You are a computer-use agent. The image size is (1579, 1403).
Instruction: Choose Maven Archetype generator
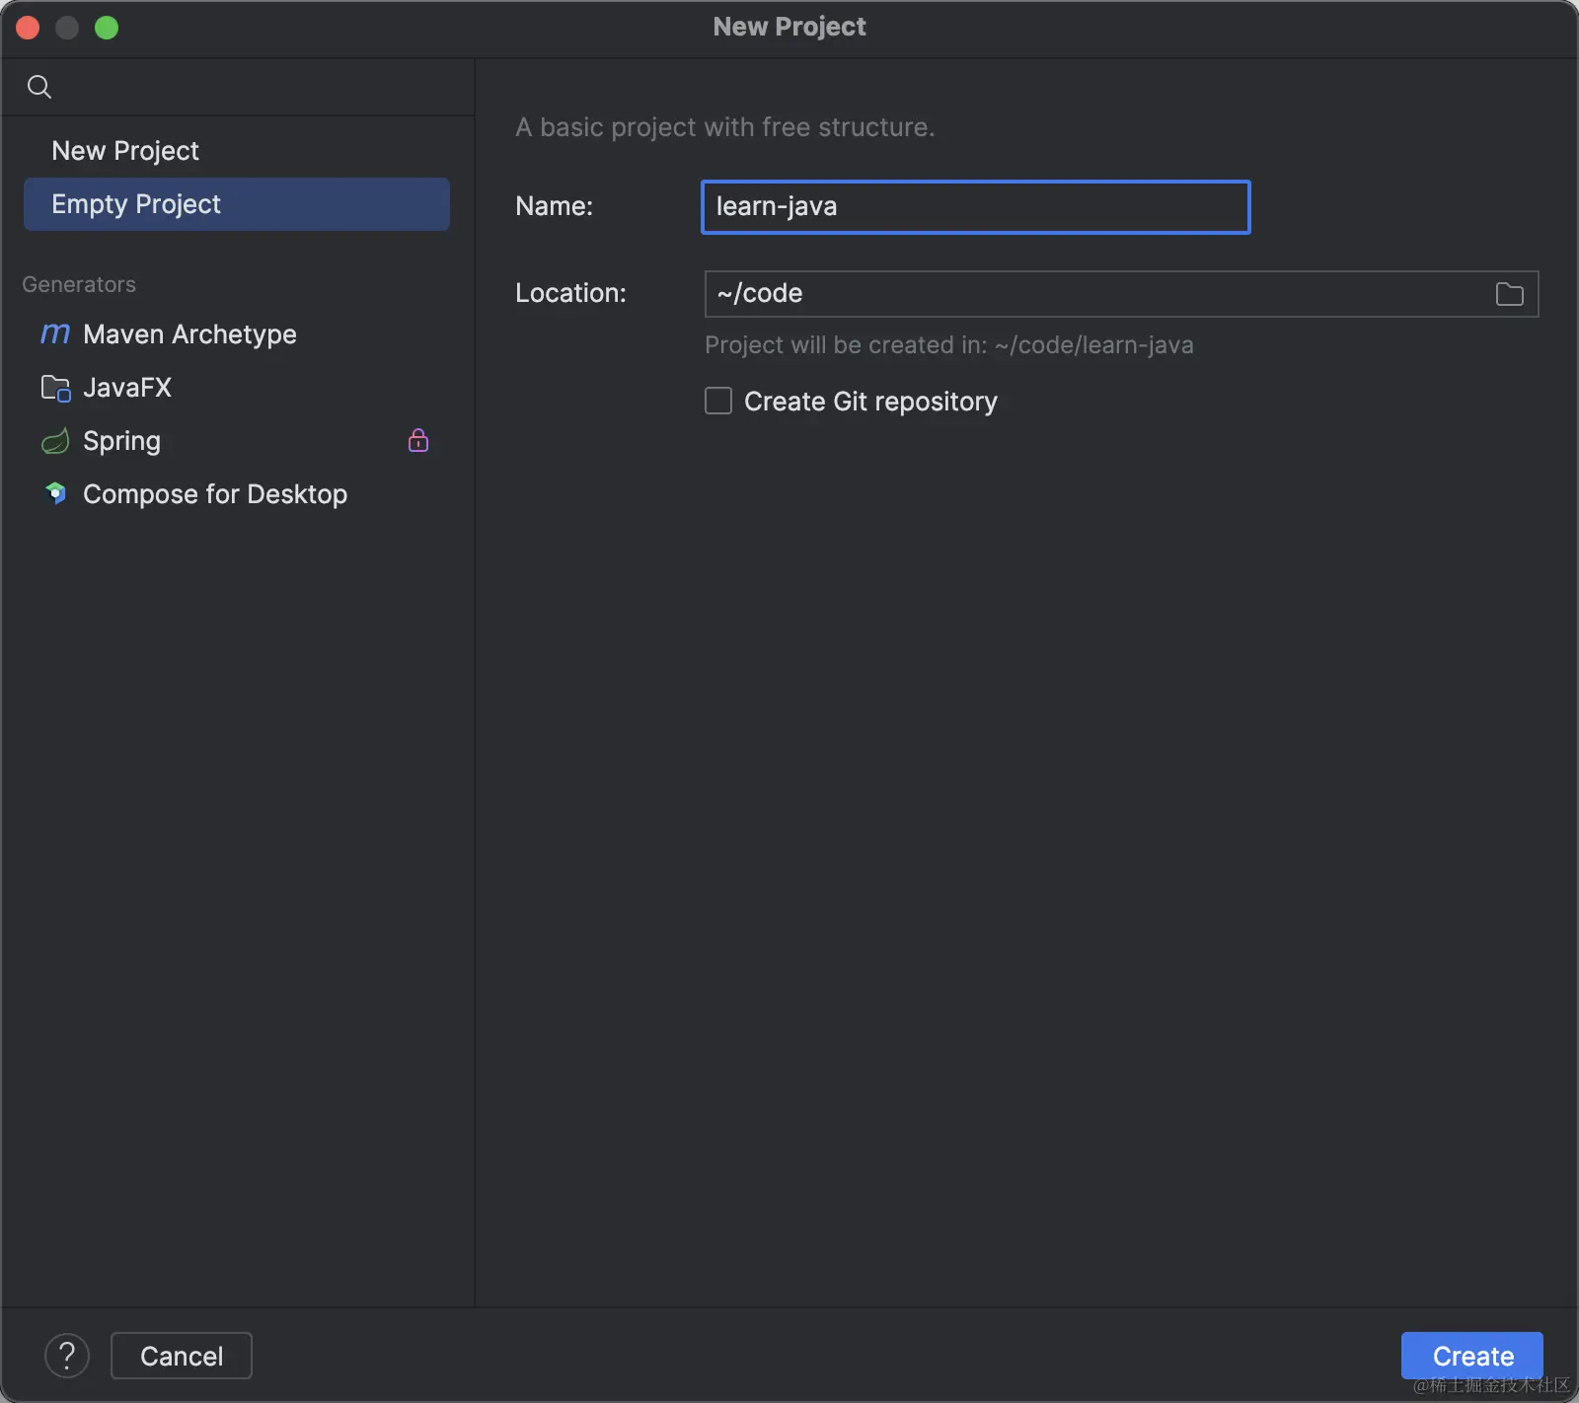237,334
